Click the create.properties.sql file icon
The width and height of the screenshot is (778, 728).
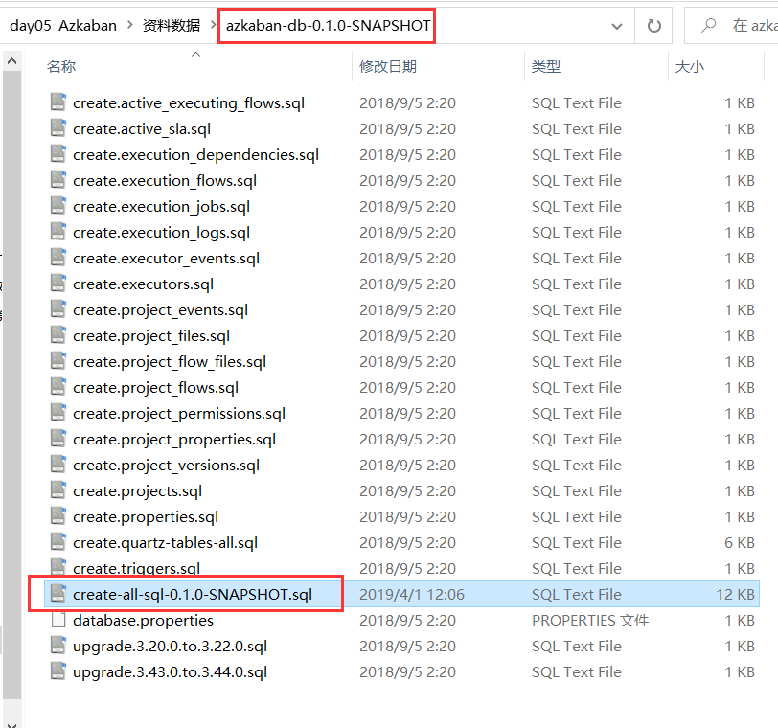click(58, 515)
